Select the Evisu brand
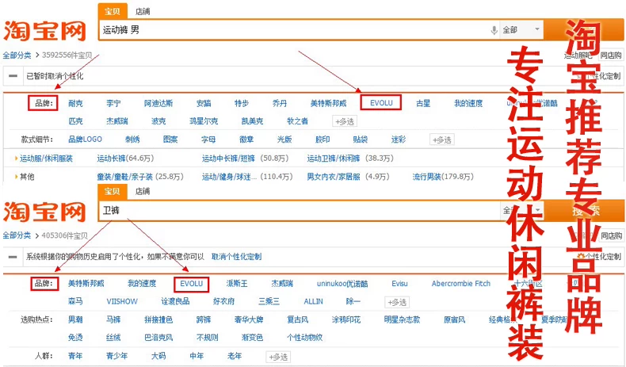Viewport: 626px width, 367px height. [x=399, y=284]
